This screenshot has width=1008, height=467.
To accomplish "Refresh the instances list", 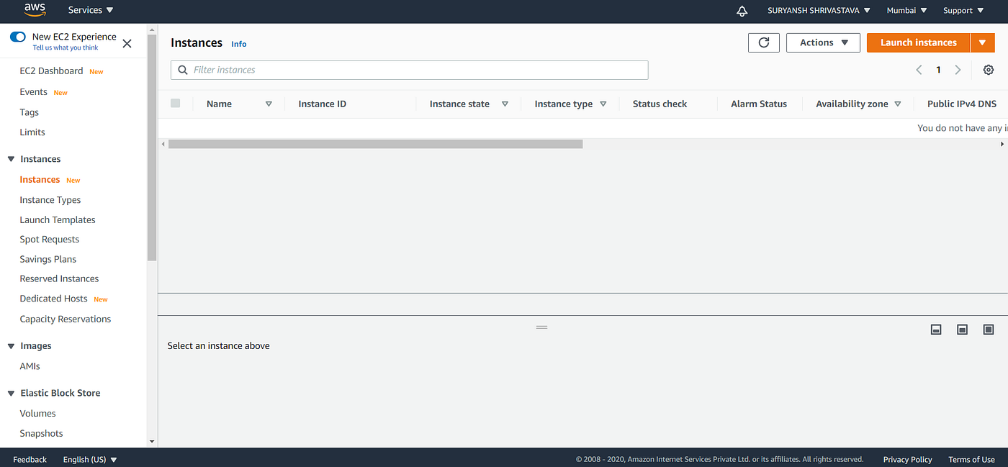I will coord(764,42).
